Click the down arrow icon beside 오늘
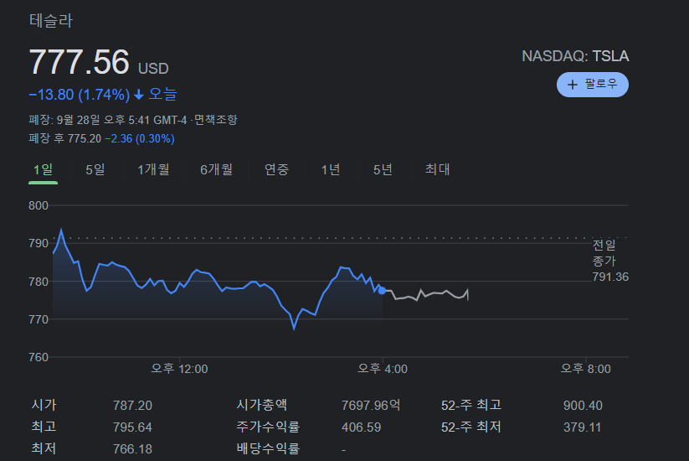 tap(139, 95)
